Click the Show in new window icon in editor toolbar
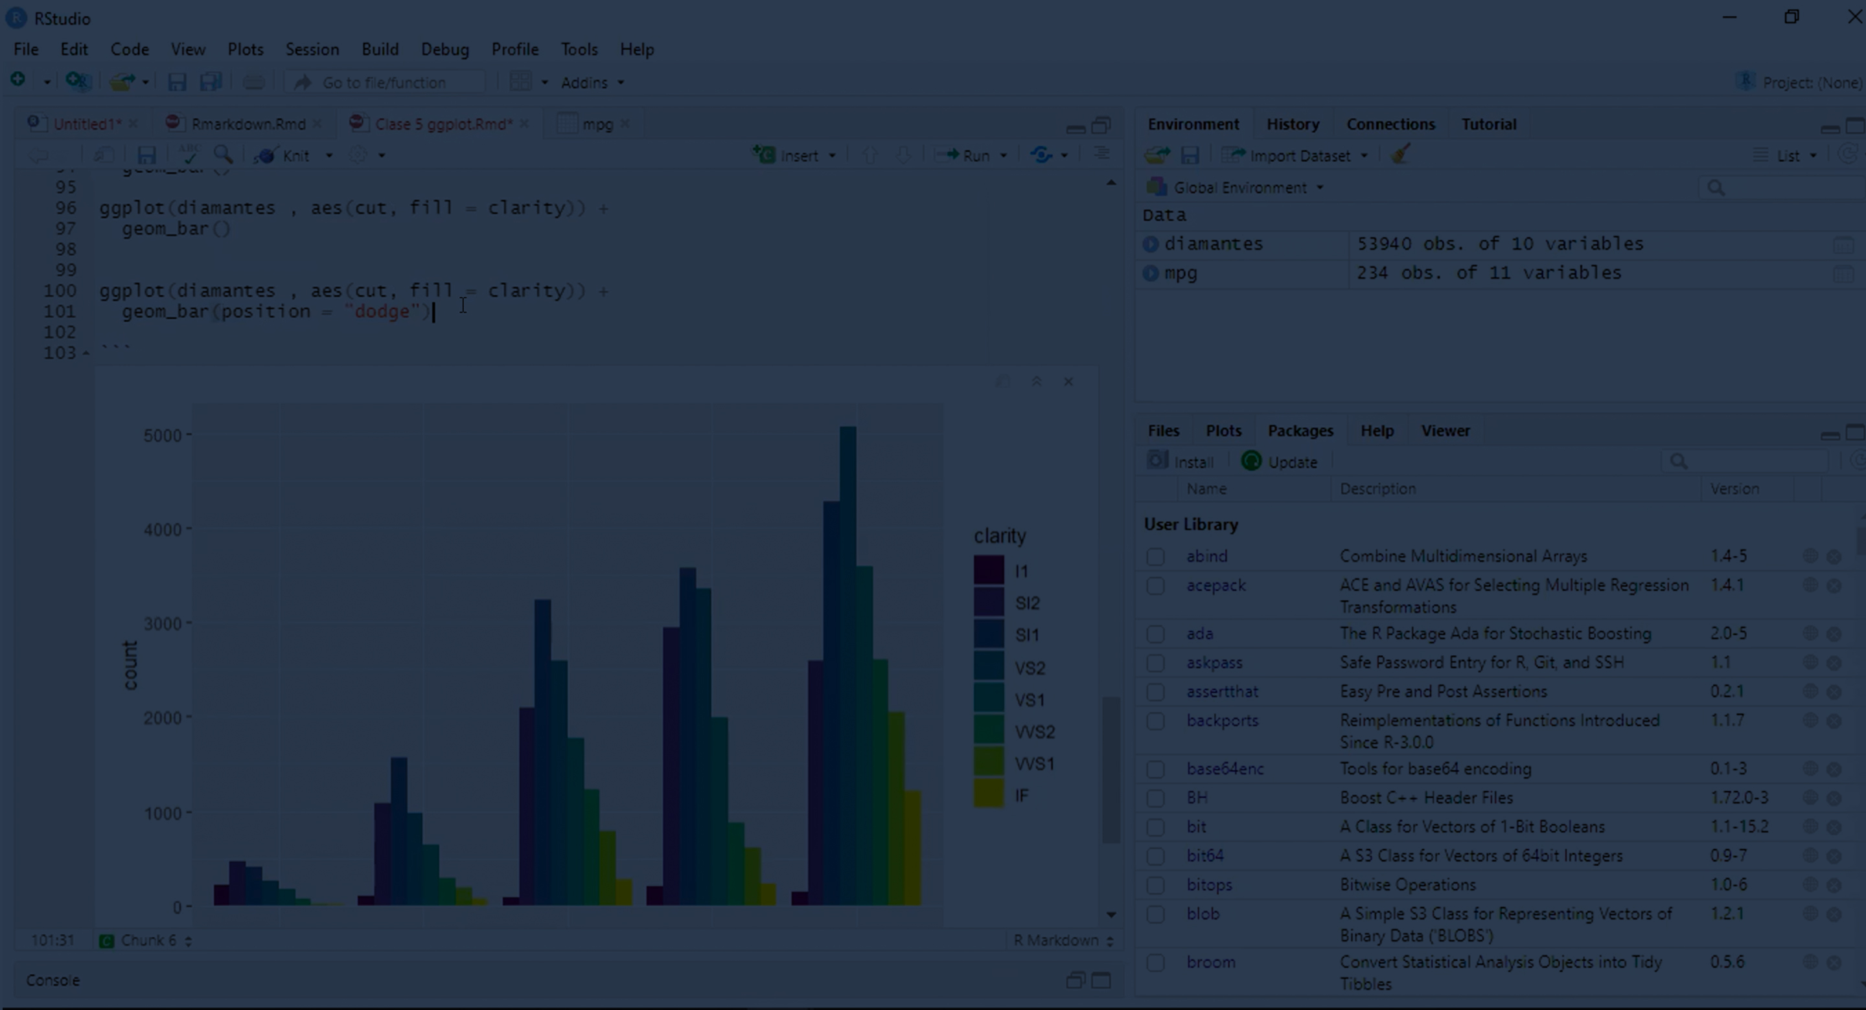Screen dimensions: 1866x1010 [104, 155]
